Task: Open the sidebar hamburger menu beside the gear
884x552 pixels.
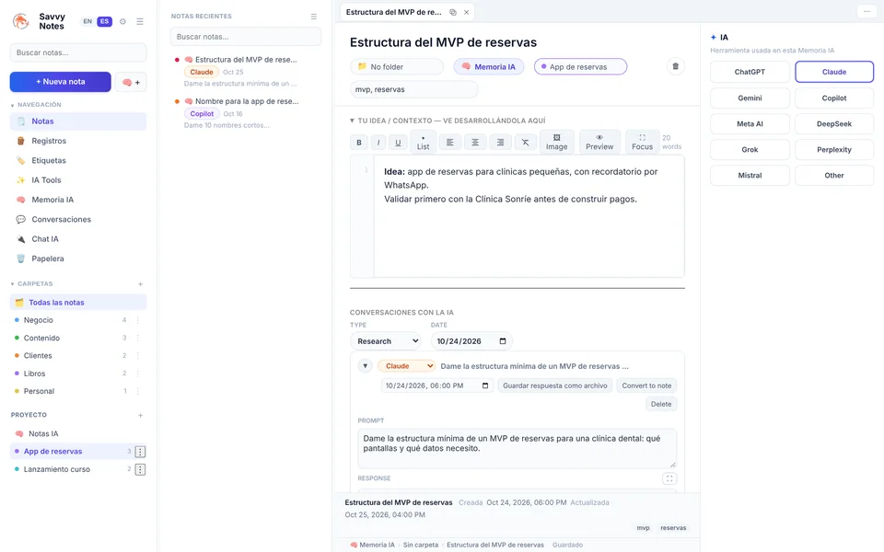Action: [x=140, y=21]
